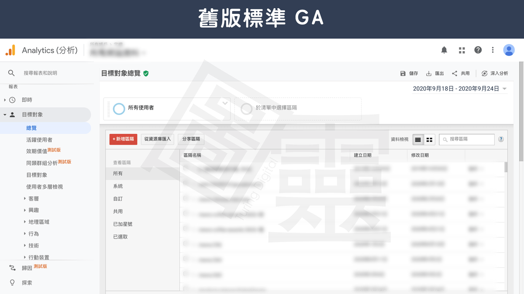Click the 目標對象 person icon
The image size is (524, 294).
tap(12, 115)
